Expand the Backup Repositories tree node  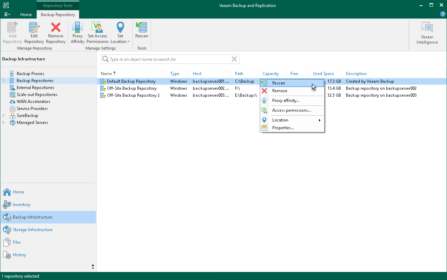tap(4, 81)
